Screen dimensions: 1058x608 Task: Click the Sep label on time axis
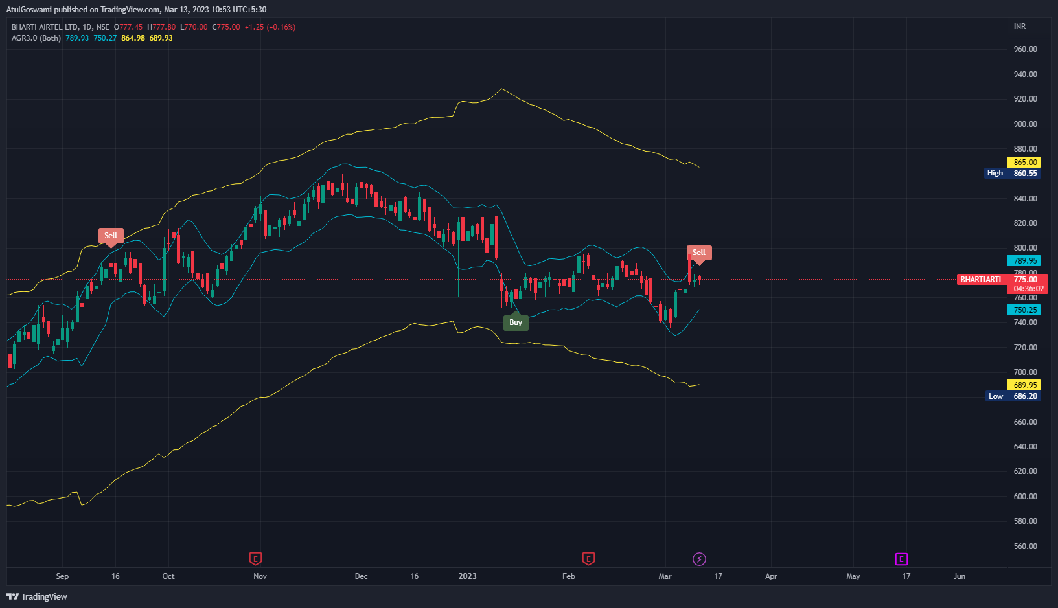(x=62, y=576)
